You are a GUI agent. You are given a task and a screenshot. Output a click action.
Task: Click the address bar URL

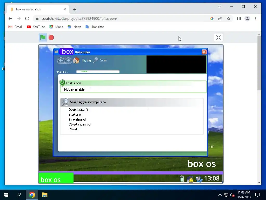[79, 18]
